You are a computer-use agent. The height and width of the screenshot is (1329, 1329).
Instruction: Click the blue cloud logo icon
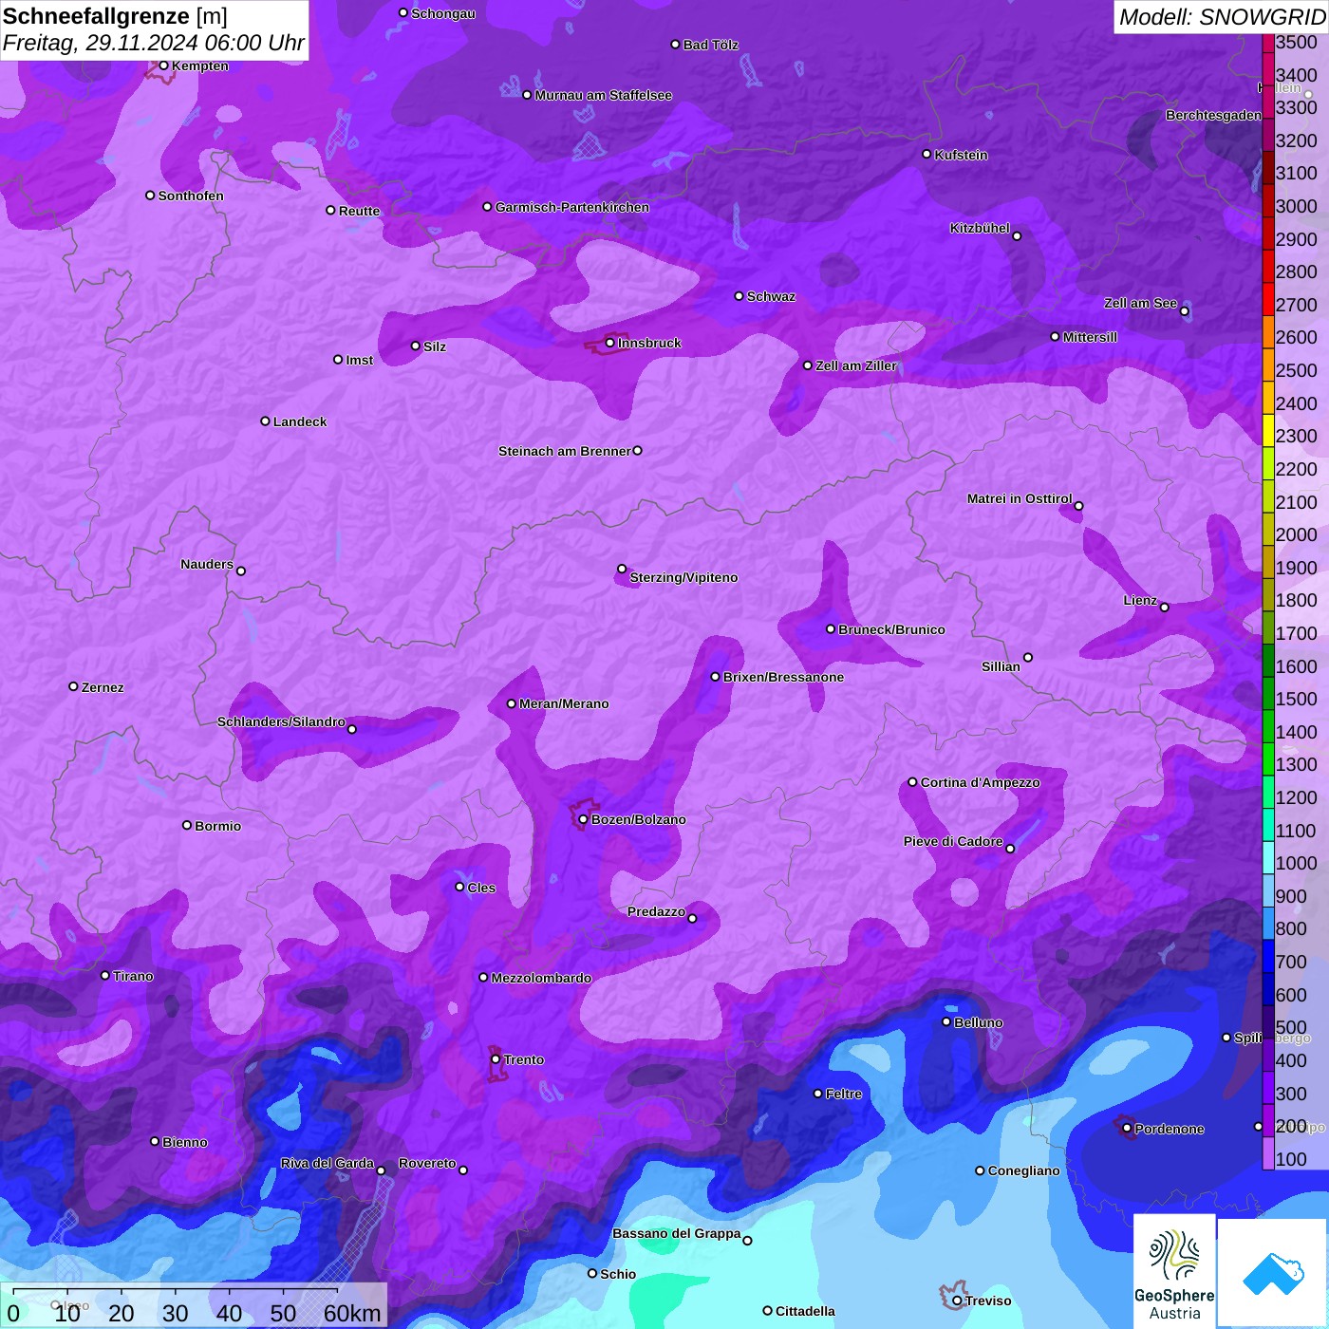tap(1273, 1273)
